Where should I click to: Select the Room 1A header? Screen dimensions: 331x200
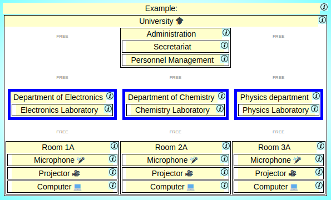pos(58,147)
